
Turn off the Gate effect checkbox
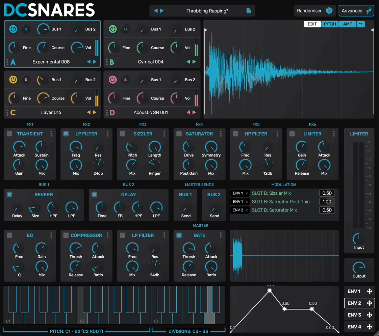(179, 235)
